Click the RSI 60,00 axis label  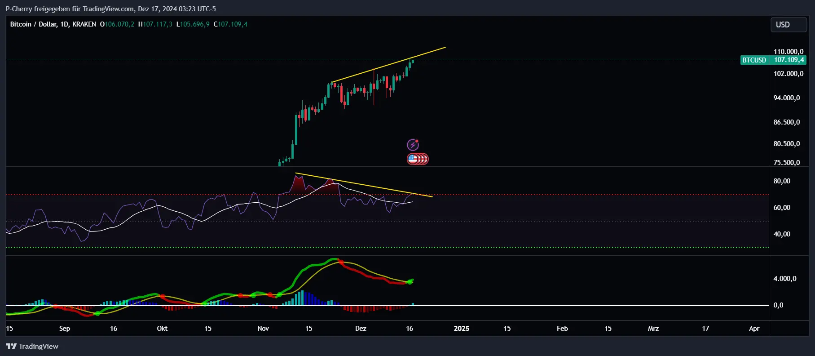(x=782, y=208)
